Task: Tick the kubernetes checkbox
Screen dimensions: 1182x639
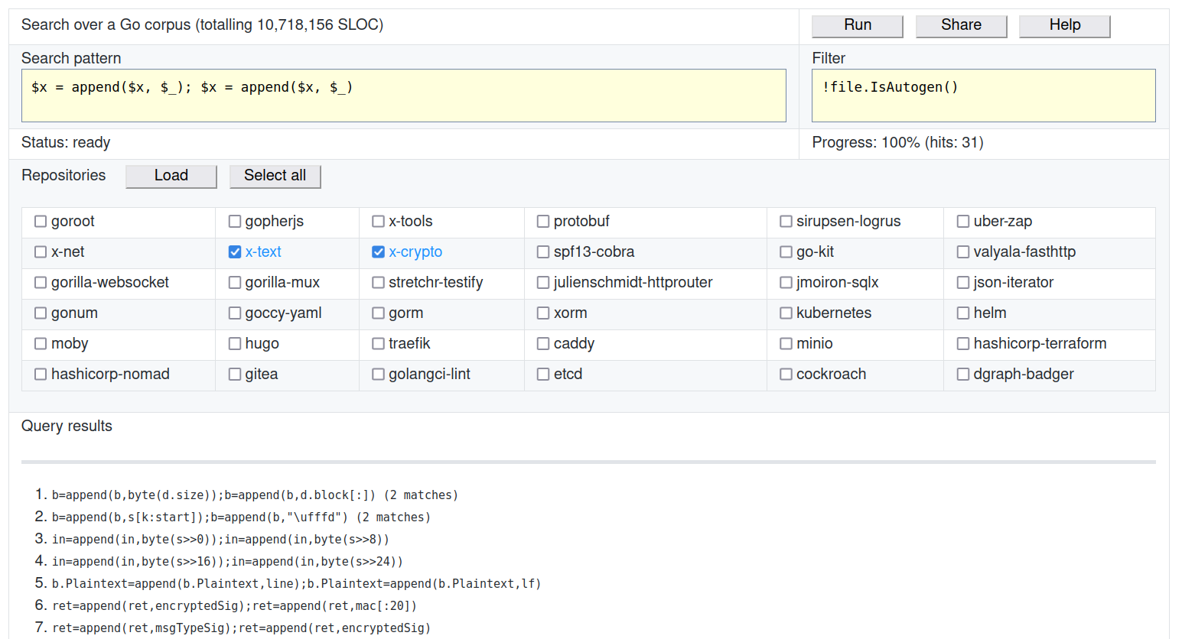Action: coord(786,313)
